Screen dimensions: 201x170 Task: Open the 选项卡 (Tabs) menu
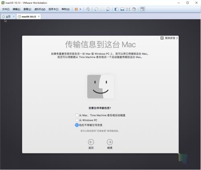pos(53,9)
